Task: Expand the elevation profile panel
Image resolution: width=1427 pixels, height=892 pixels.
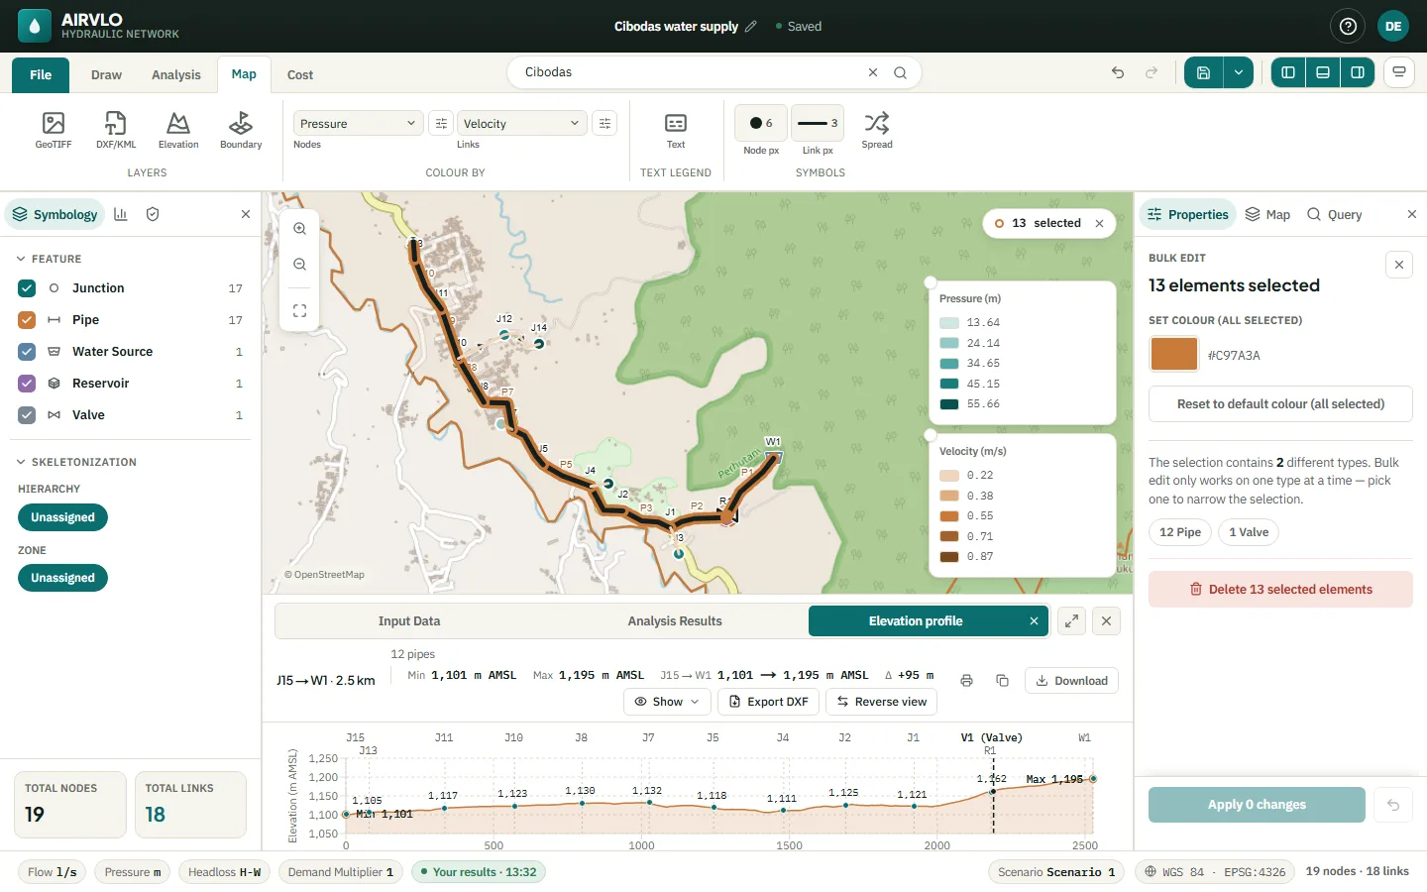Action: pos(1071,621)
